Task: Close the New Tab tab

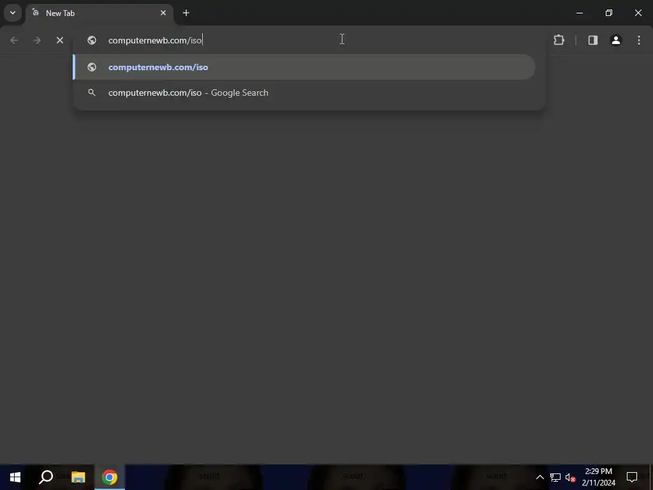Action: click(x=163, y=13)
